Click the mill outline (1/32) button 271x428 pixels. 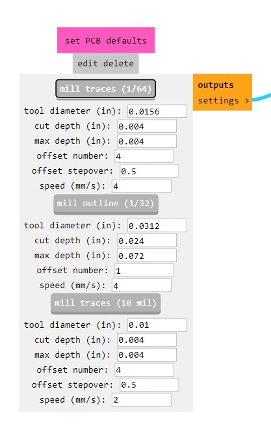[106, 204]
